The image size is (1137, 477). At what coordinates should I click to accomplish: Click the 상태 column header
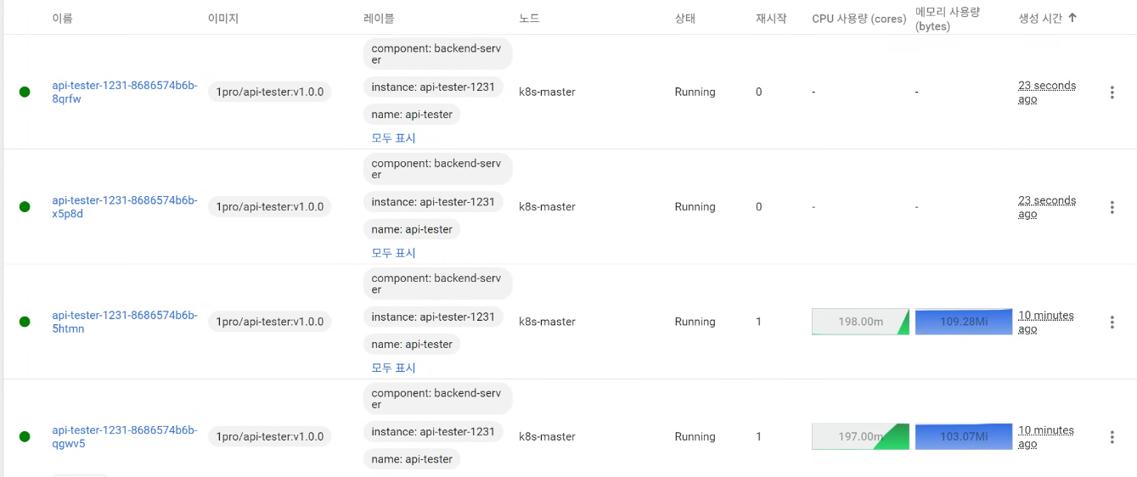coord(685,18)
